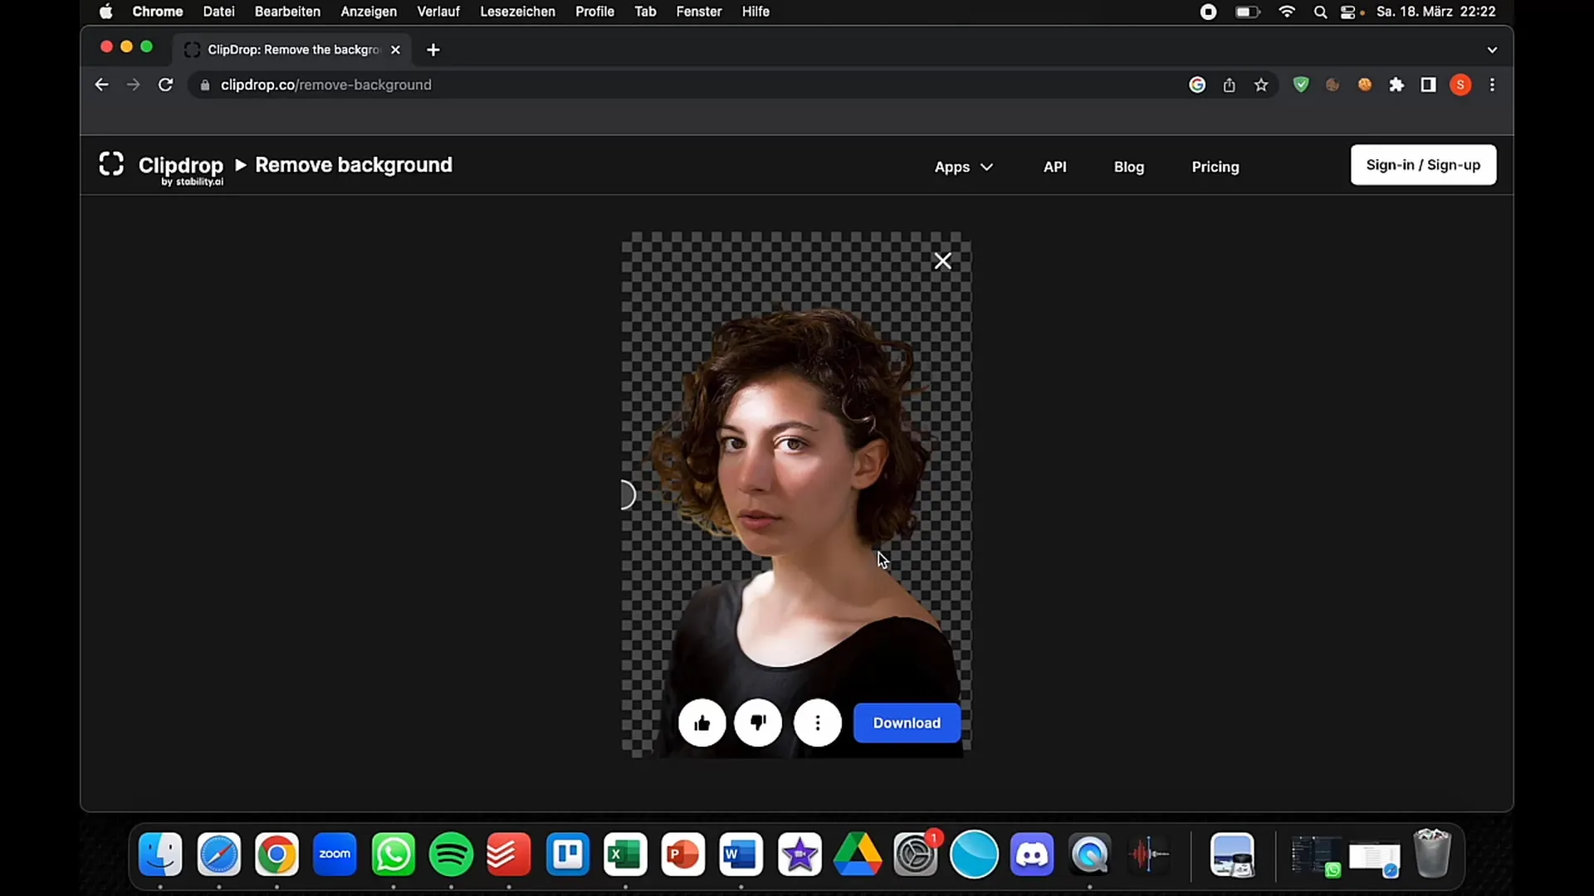
Task: Open Discord from the dock
Action: (x=1032, y=855)
